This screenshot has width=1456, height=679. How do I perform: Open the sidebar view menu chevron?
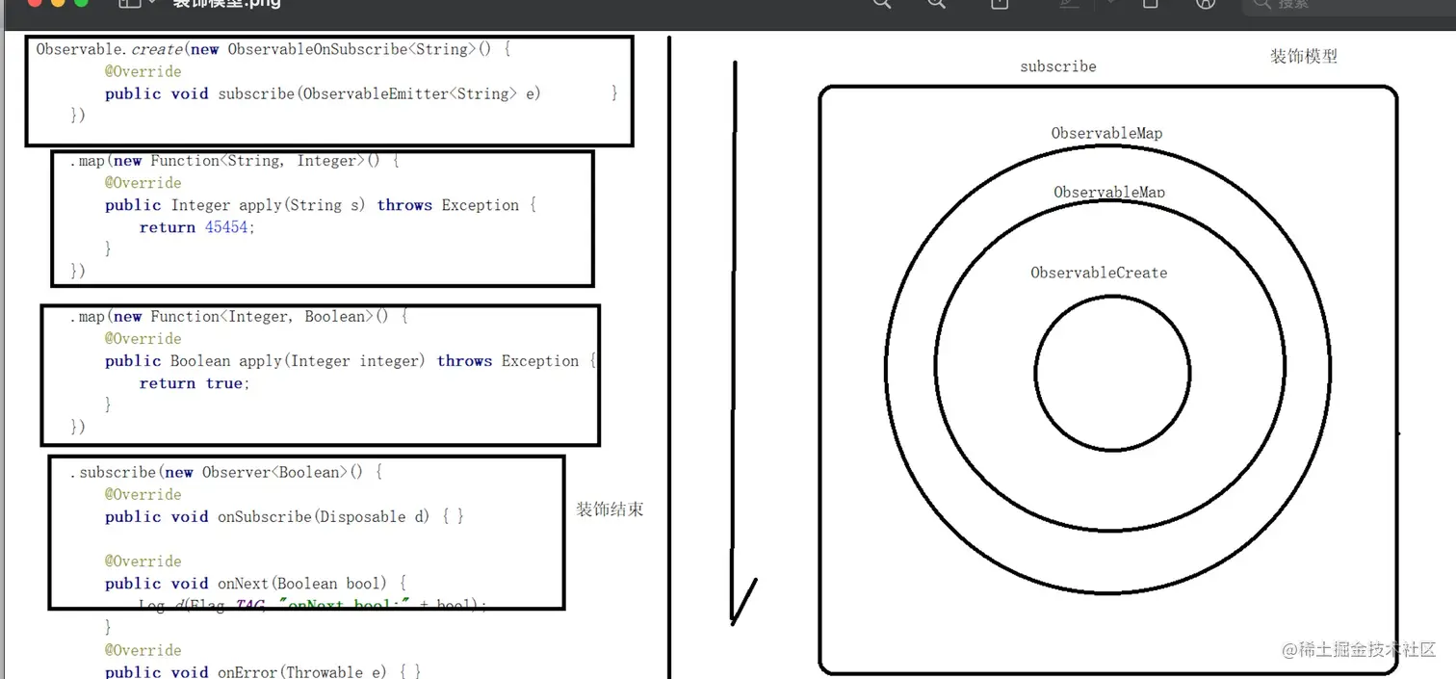(x=152, y=4)
